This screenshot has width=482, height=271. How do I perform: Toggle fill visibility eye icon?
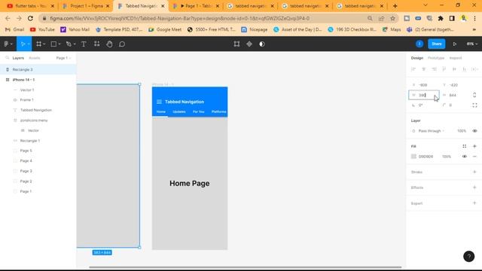464,157
